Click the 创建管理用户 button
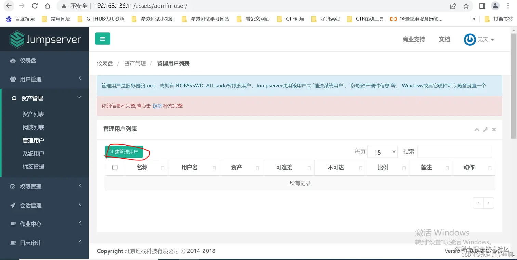 124,151
